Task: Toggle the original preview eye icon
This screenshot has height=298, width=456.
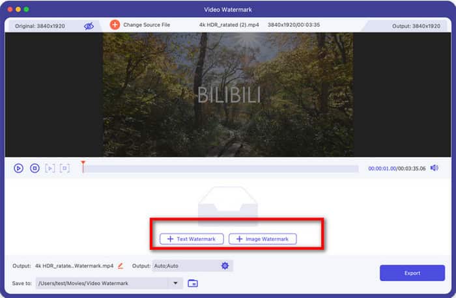Action: 89,26
